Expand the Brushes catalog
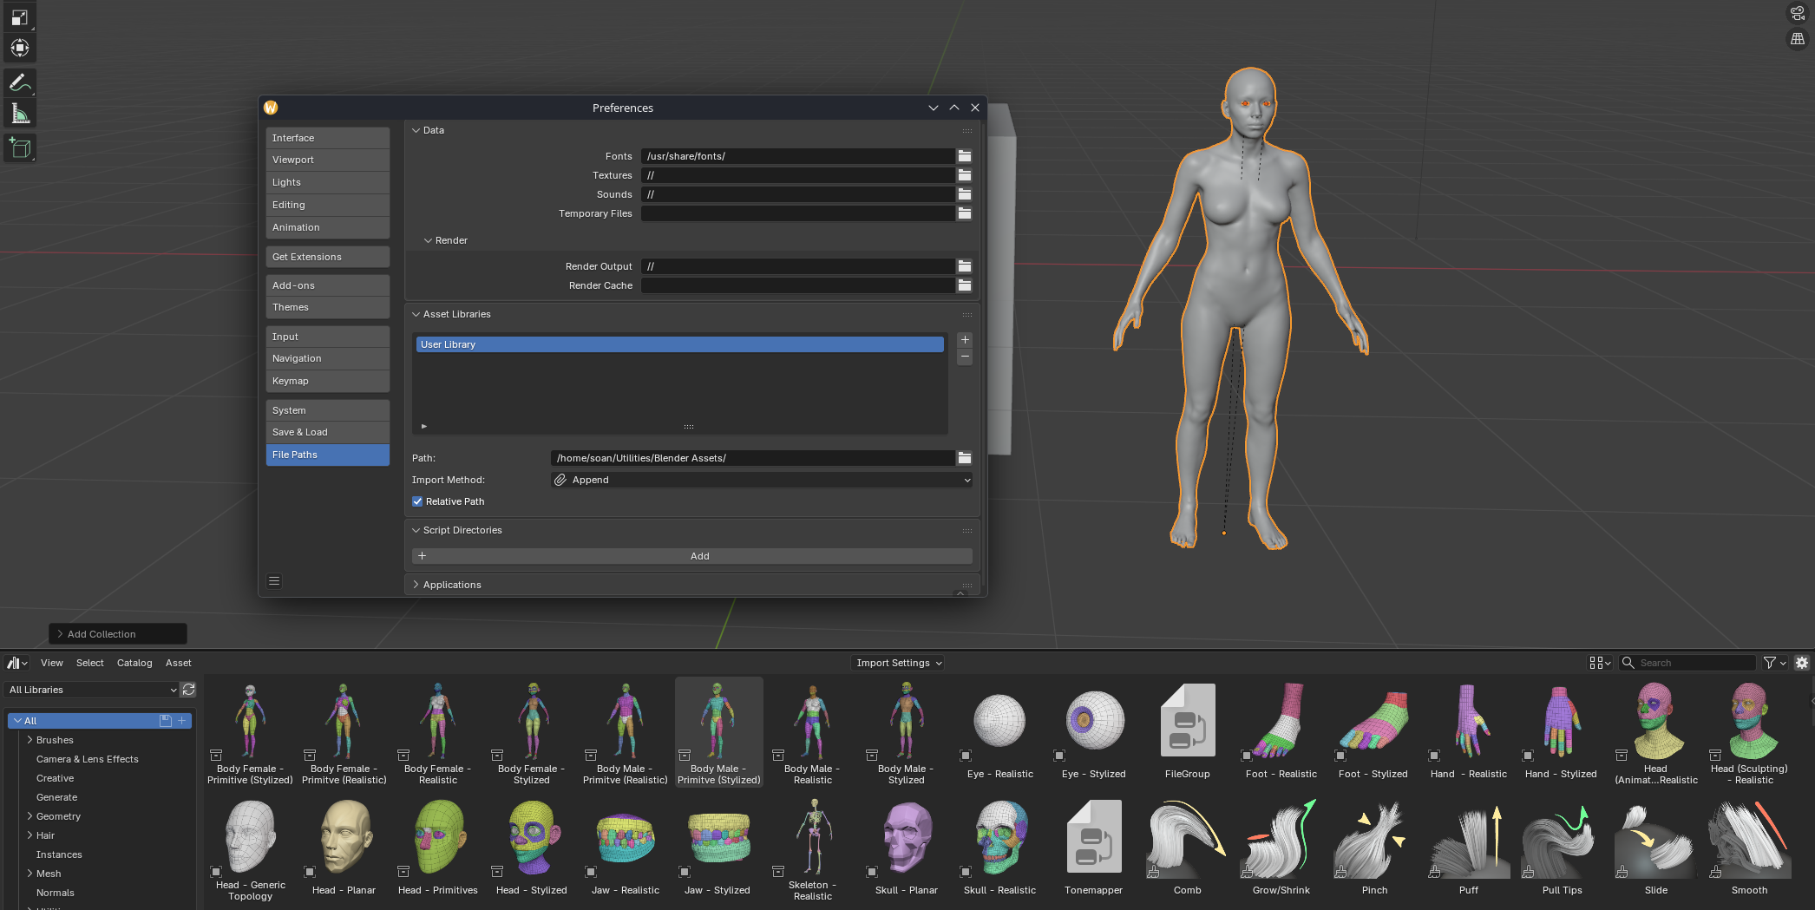 30,740
